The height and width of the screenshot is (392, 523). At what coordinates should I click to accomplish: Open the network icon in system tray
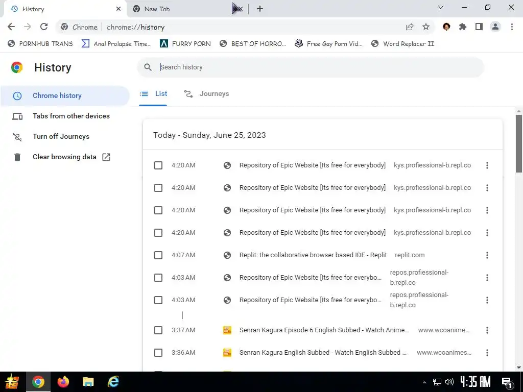click(x=437, y=382)
